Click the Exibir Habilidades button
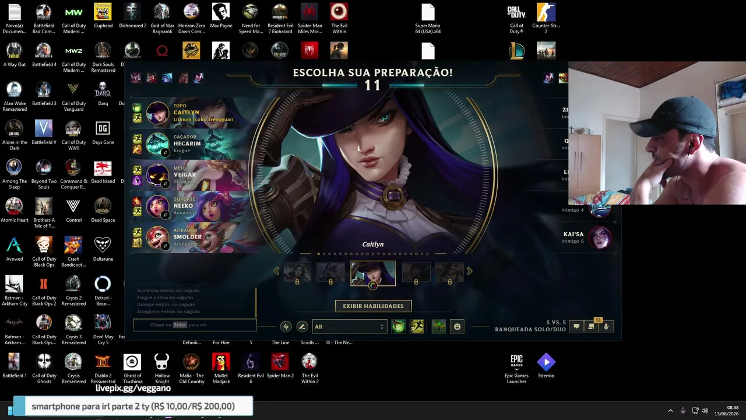This screenshot has width=746, height=420. pos(373,306)
